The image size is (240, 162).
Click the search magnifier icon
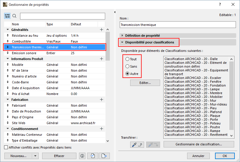pyautogui.click(x=15, y=16)
